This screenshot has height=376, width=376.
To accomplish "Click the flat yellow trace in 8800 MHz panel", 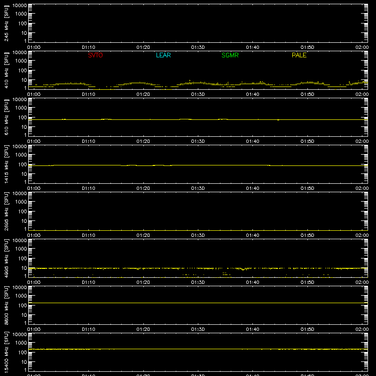I will [198, 303].
